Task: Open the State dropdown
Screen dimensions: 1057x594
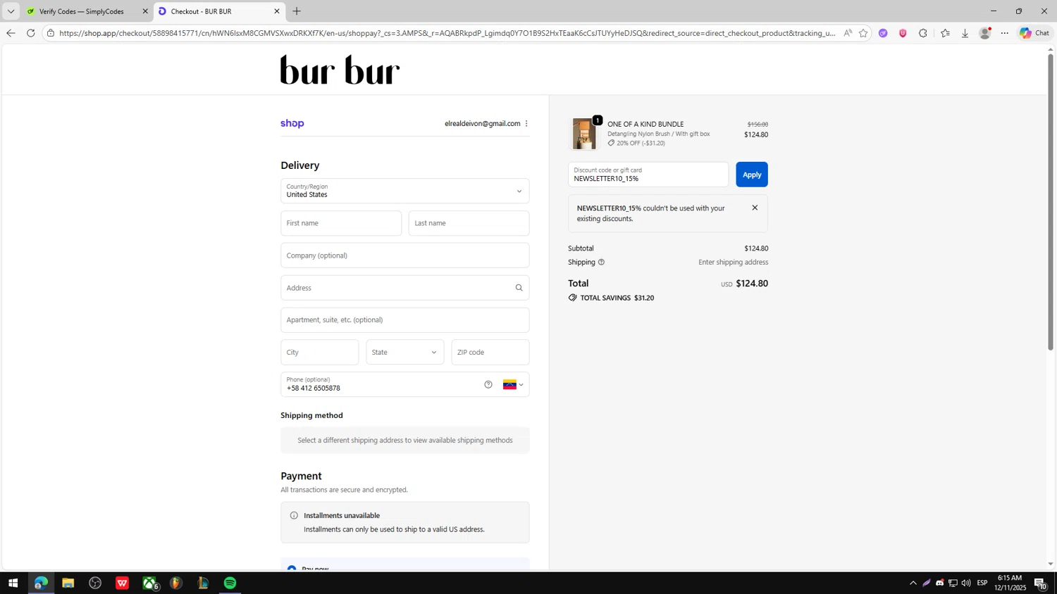Action: click(x=404, y=352)
